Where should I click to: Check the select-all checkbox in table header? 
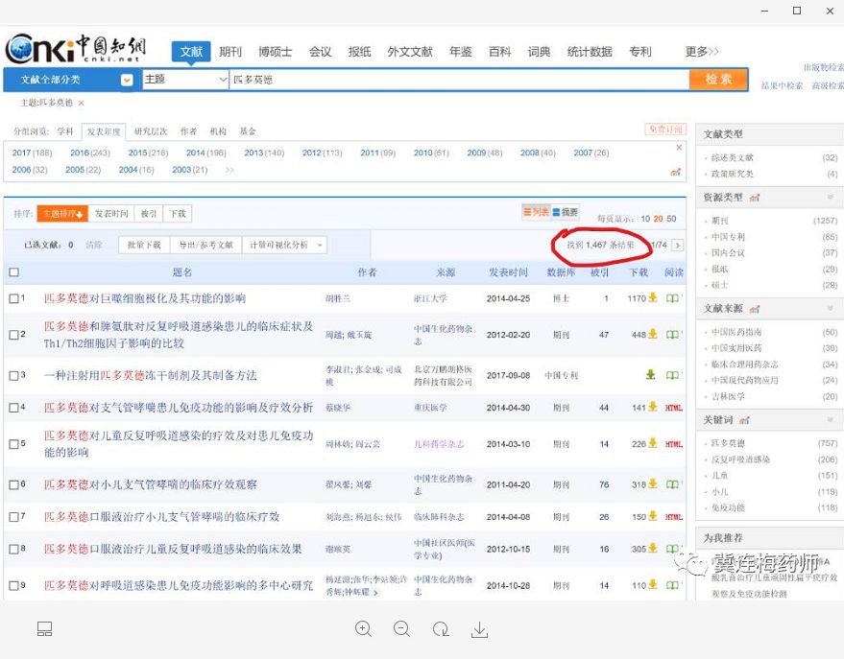click(x=13, y=272)
